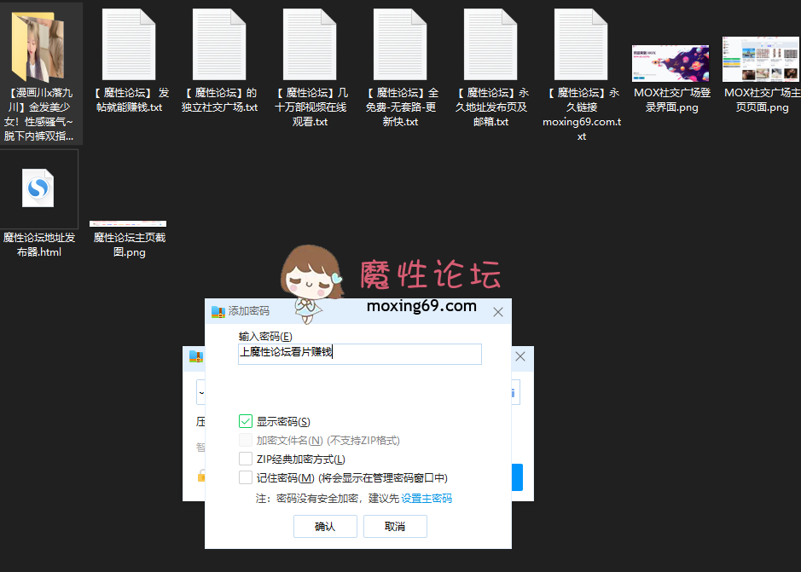Screen dimensions: 801x572
Task: Select the 永久地址发布页及邮箱.txt file icon
Action: click(x=490, y=44)
